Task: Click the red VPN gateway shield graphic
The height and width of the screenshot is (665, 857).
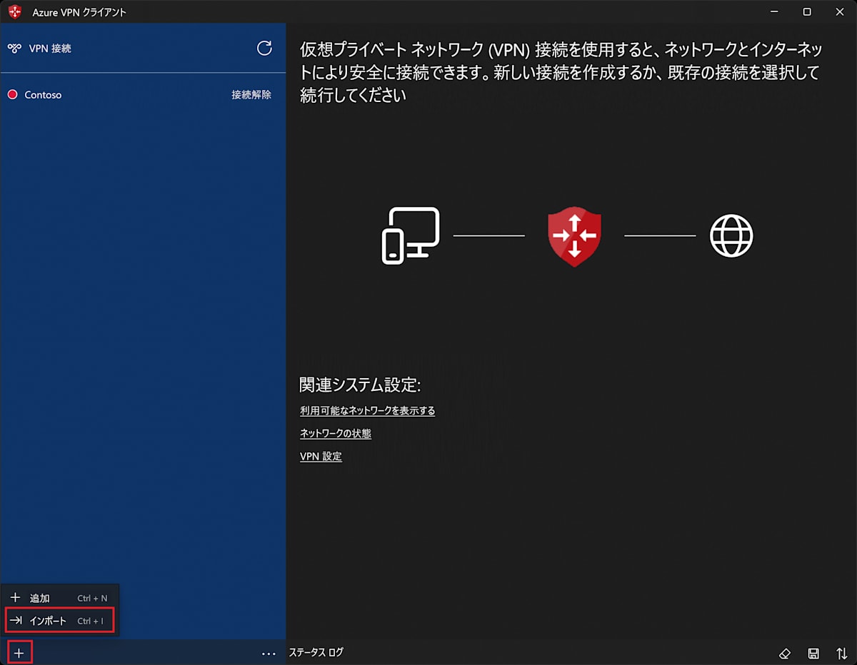Action: (574, 236)
